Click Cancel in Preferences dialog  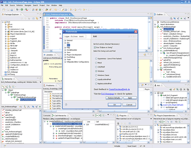[x=129, y=105]
